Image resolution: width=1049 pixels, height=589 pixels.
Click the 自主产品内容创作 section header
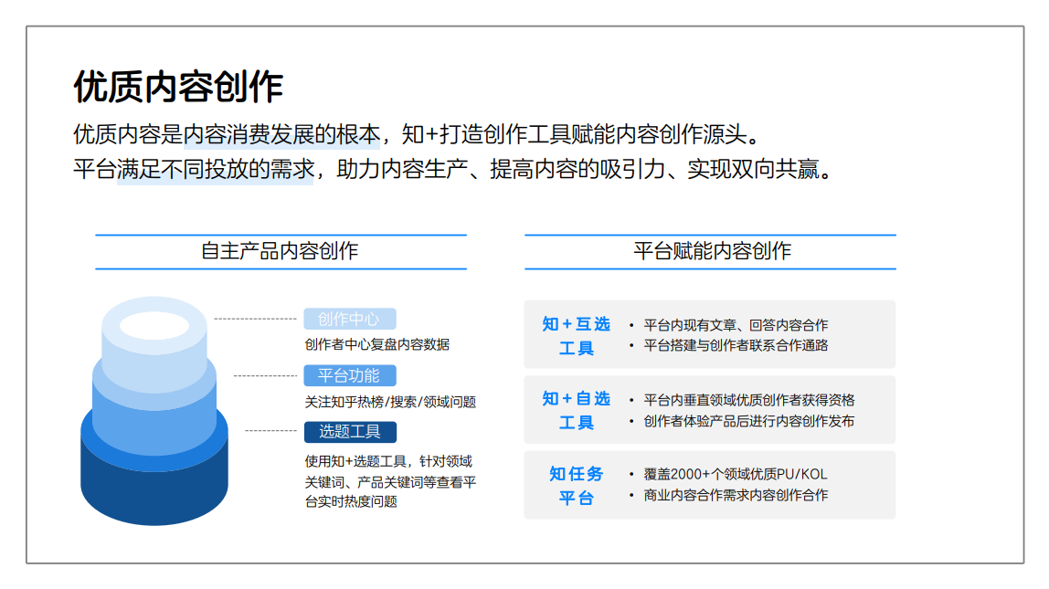pos(281,251)
